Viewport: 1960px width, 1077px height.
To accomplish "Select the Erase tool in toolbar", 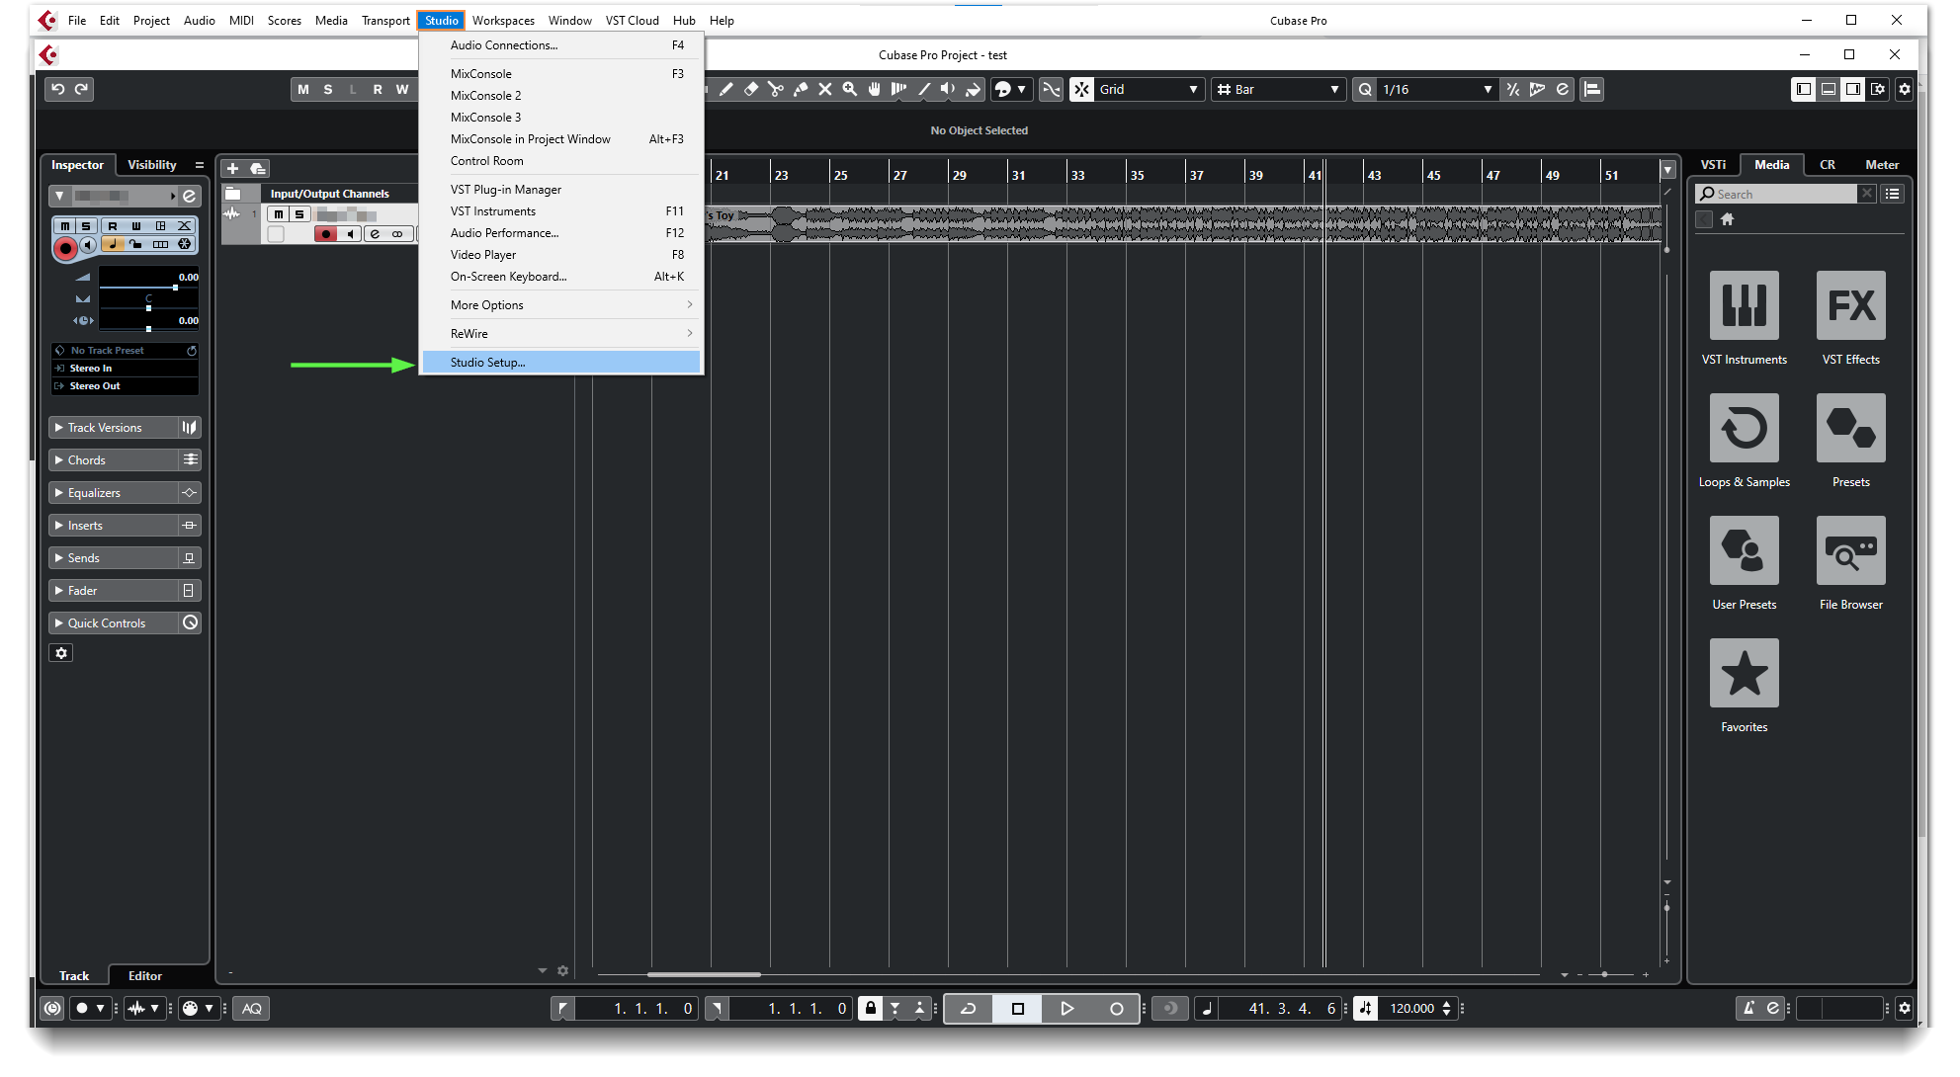I will (x=751, y=90).
